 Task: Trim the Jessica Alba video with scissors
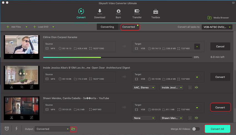[x=12, y=87]
